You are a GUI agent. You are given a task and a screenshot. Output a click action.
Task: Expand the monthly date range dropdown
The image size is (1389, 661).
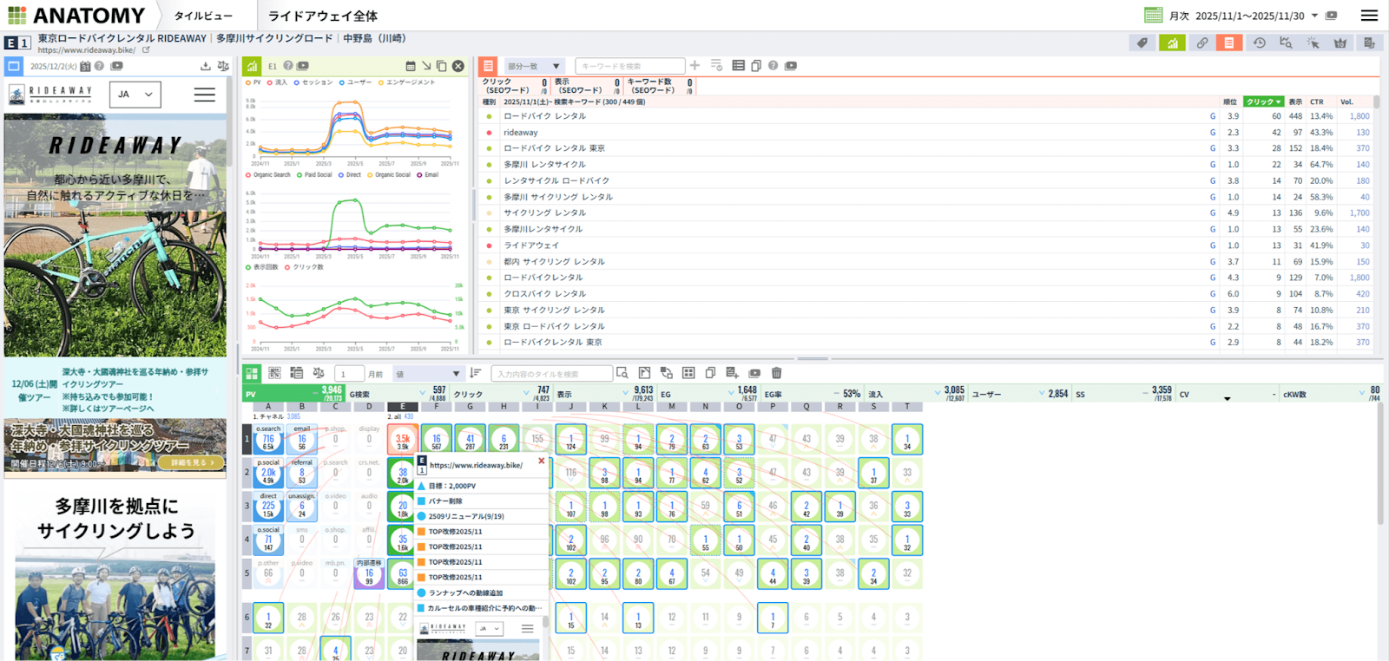(1314, 16)
